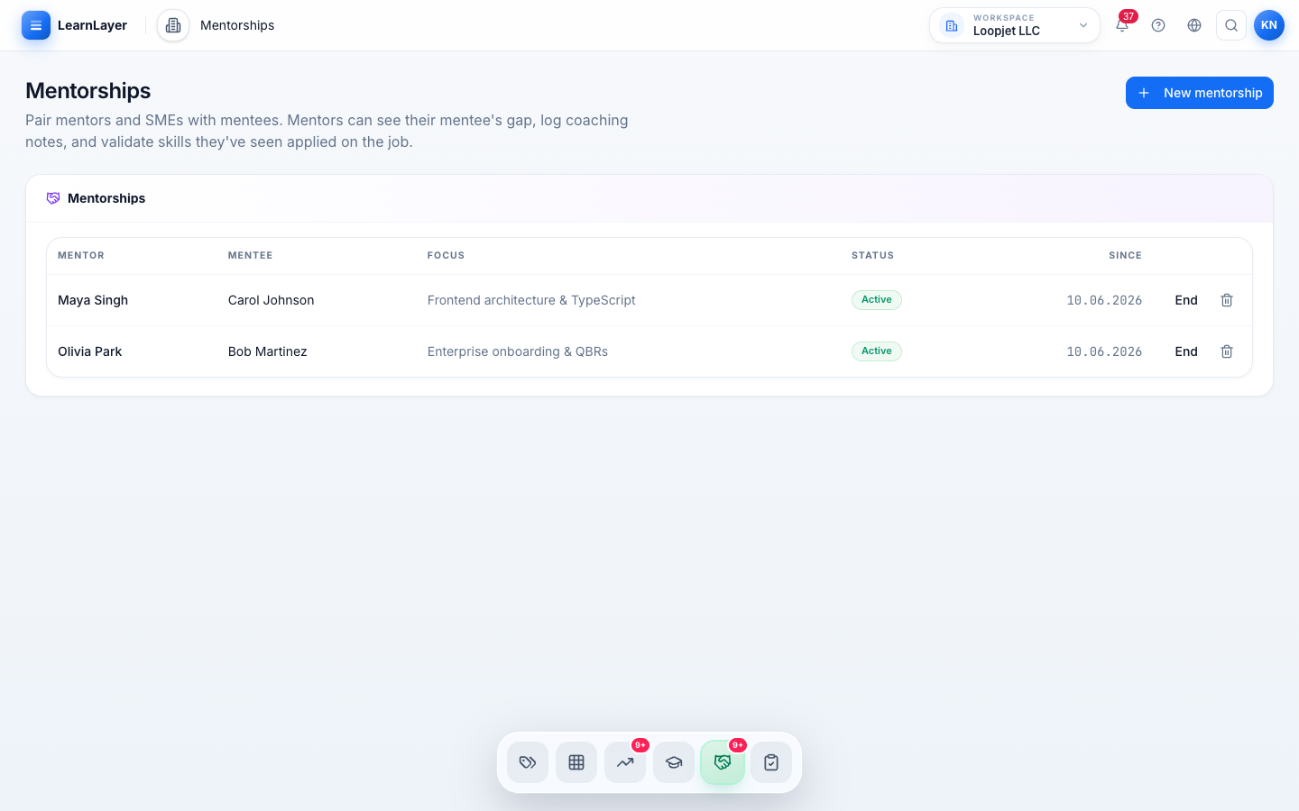The image size is (1299, 811).
Task: Click the 10.06.2026 date in Olivia Park's row
Action: pos(1104,351)
